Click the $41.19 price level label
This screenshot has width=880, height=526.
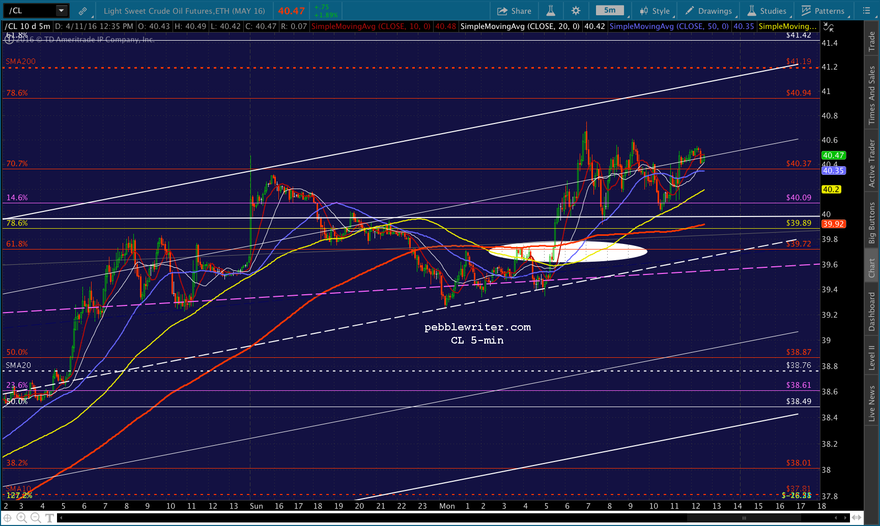(x=799, y=61)
